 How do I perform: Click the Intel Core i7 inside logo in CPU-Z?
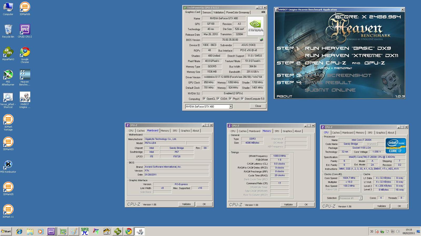[x=396, y=146]
